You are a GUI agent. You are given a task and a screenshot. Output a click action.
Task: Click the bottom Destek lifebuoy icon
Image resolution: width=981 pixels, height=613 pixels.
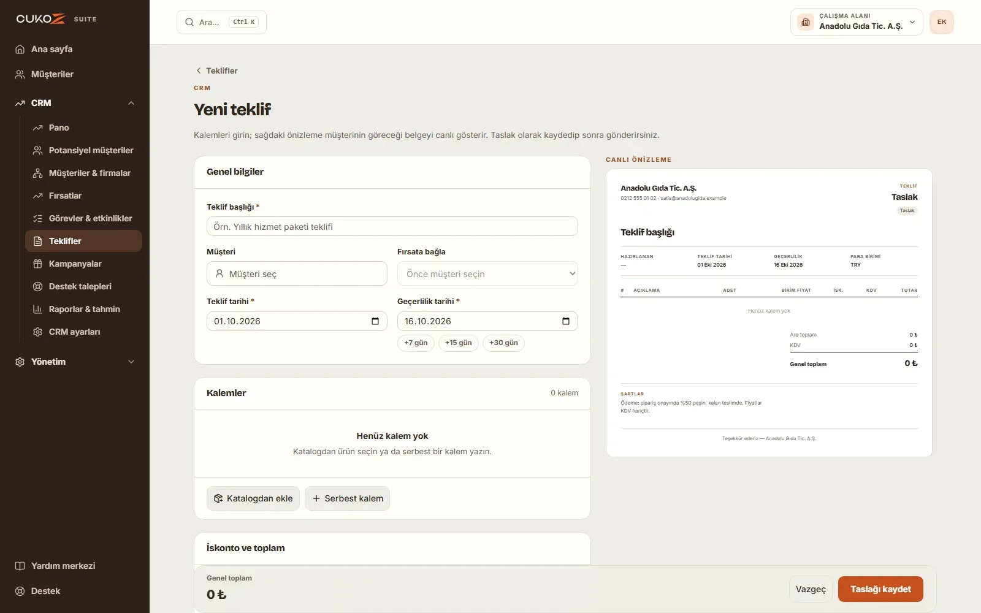(x=20, y=591)
